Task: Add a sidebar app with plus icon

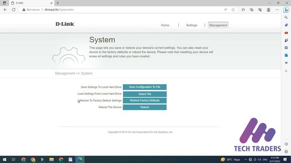Action: point(286,71)
